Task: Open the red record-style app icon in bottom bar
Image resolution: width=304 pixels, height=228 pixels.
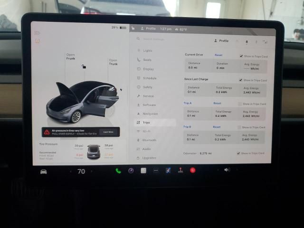Action: point(193,170)
